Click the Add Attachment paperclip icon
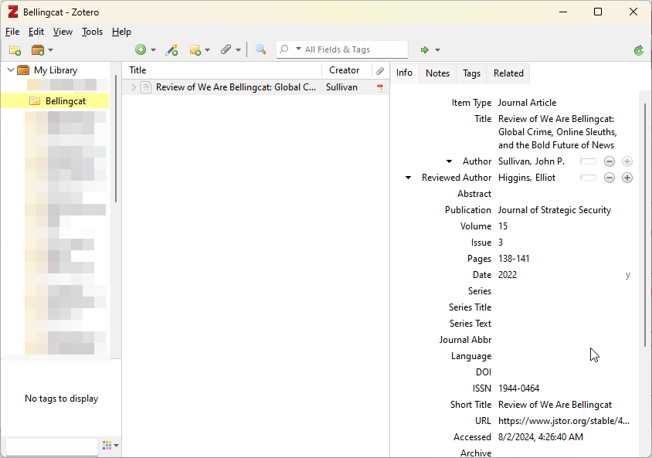Image resolution: width=652 pixels, height=458 pixels. click(x=226, y=50)
